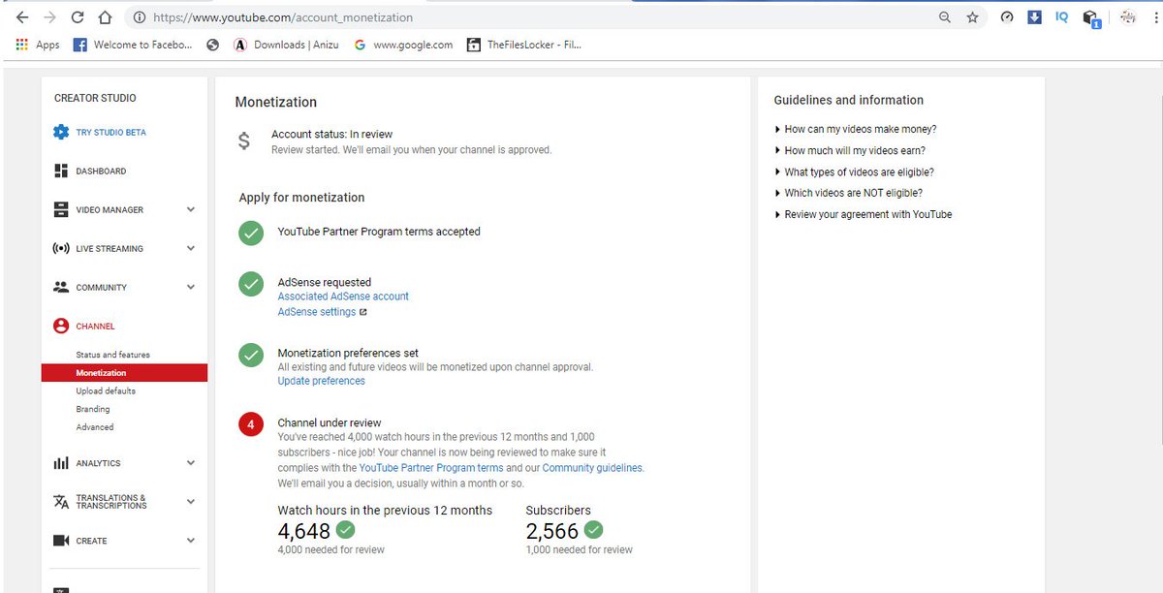Expand the Community chevron

tap(191, 287)
